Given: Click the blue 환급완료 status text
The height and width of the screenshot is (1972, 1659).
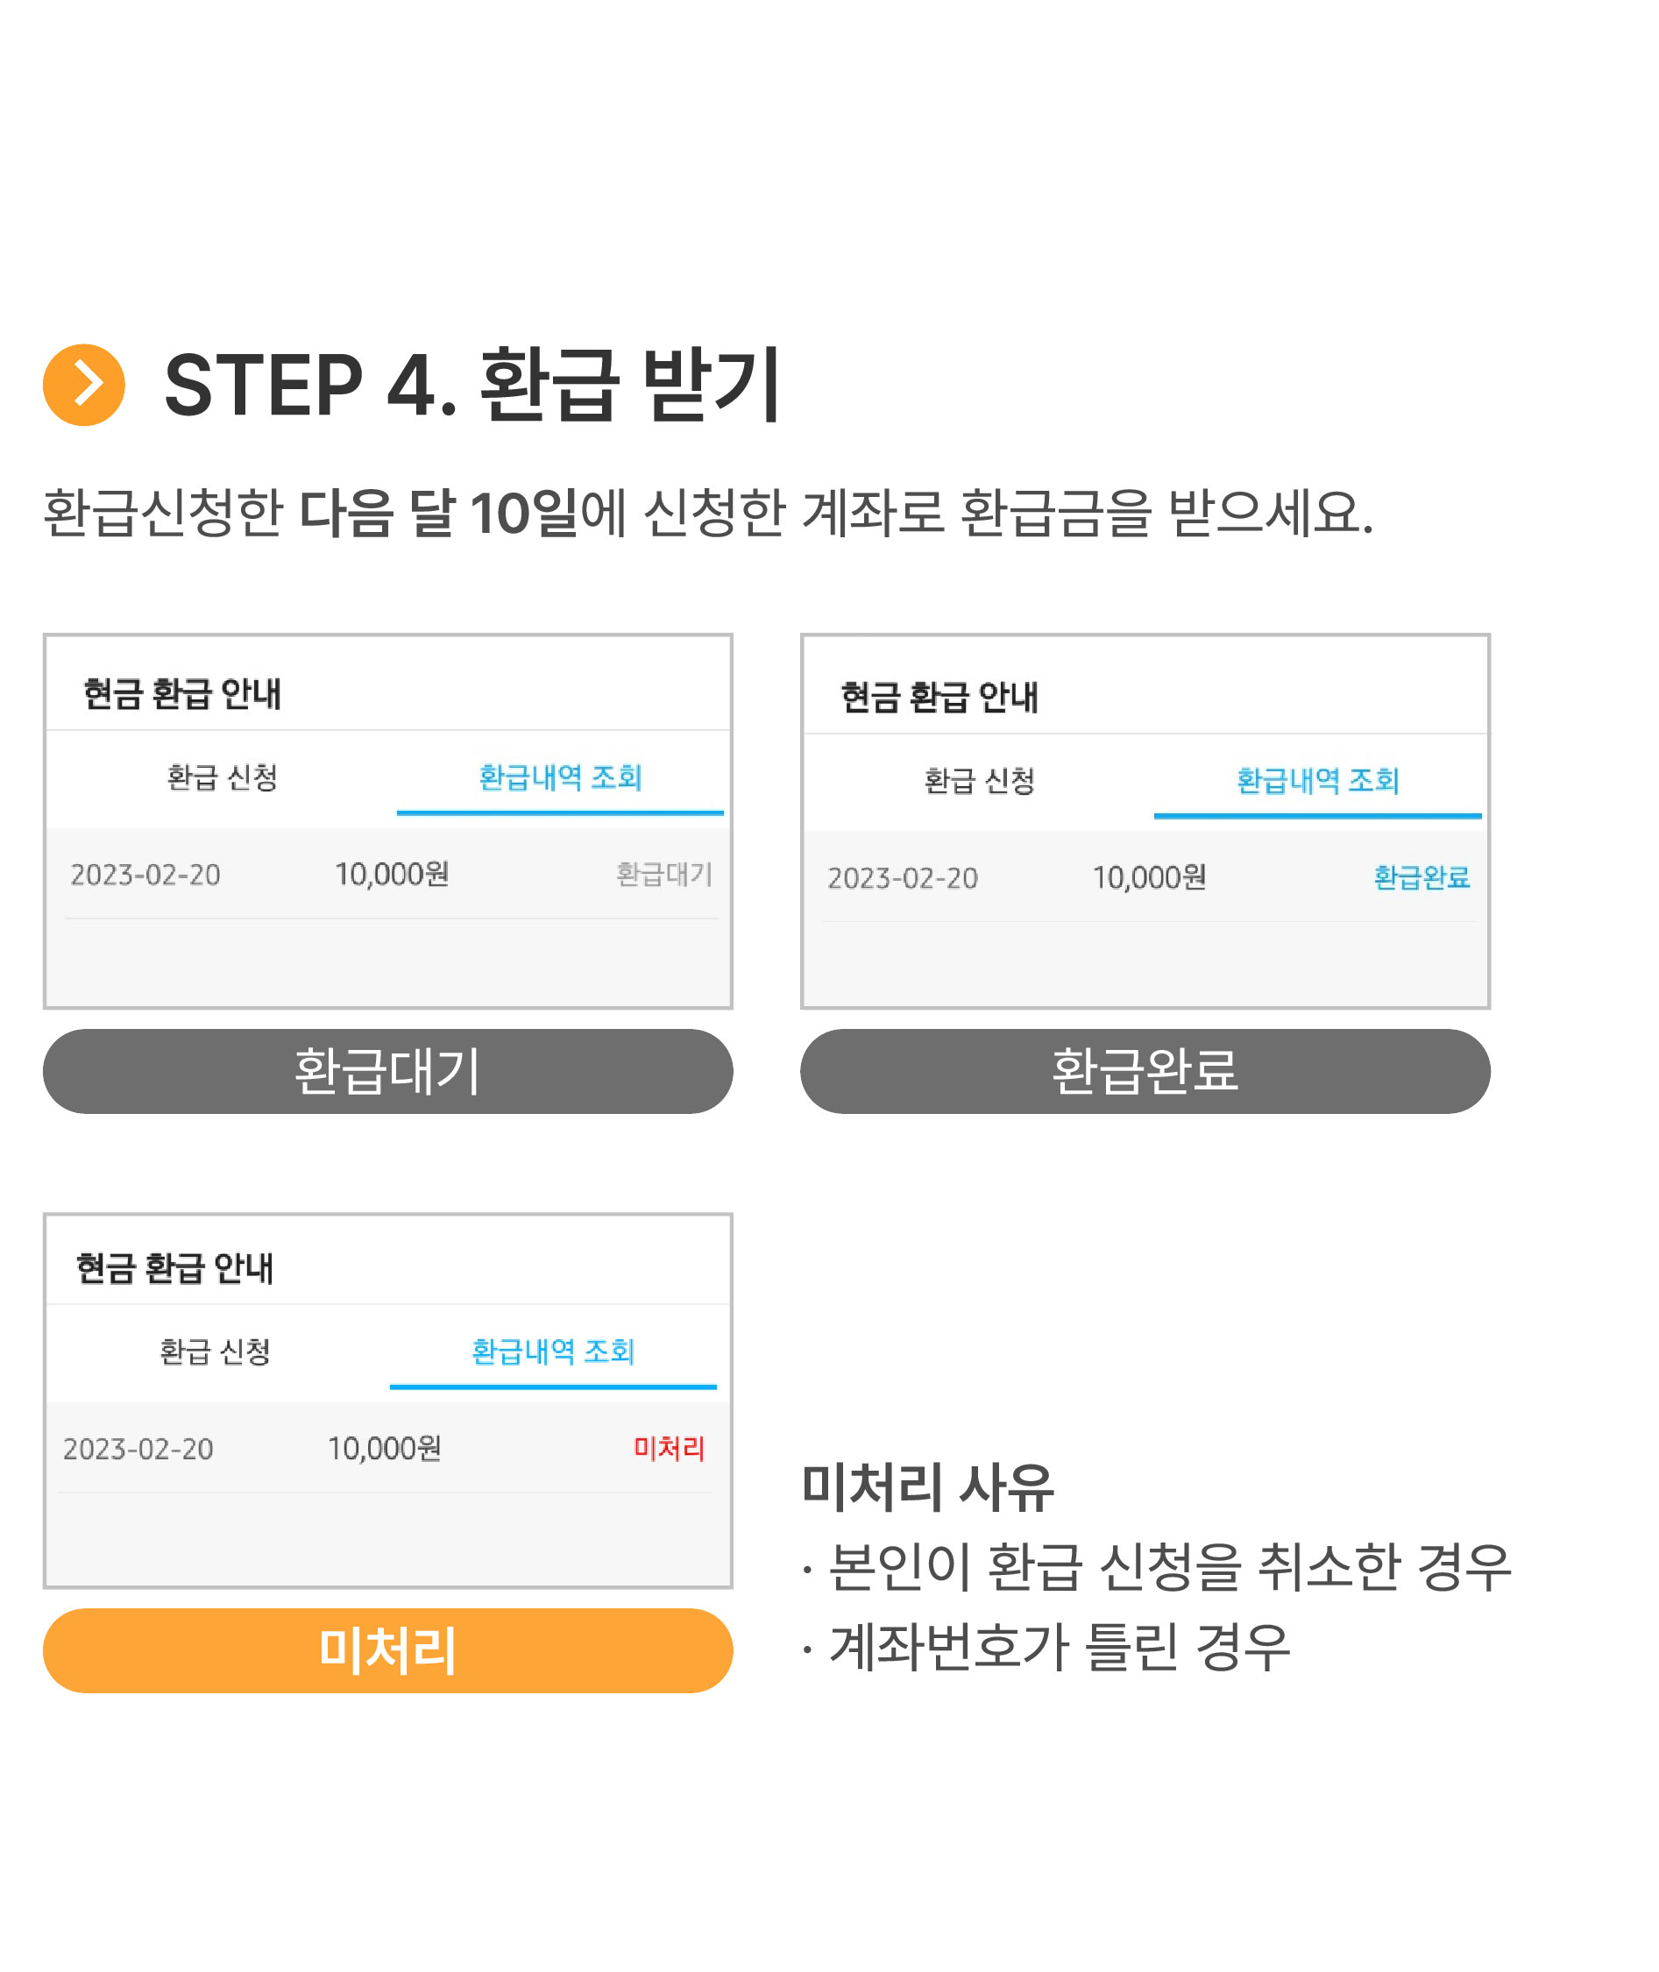Looking at the screenshot, I should (1421, 877).
